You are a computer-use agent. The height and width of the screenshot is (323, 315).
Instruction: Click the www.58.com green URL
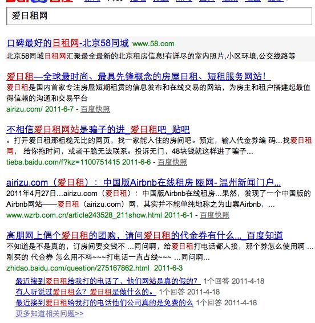pyautogui.click(x=154, y=44)
